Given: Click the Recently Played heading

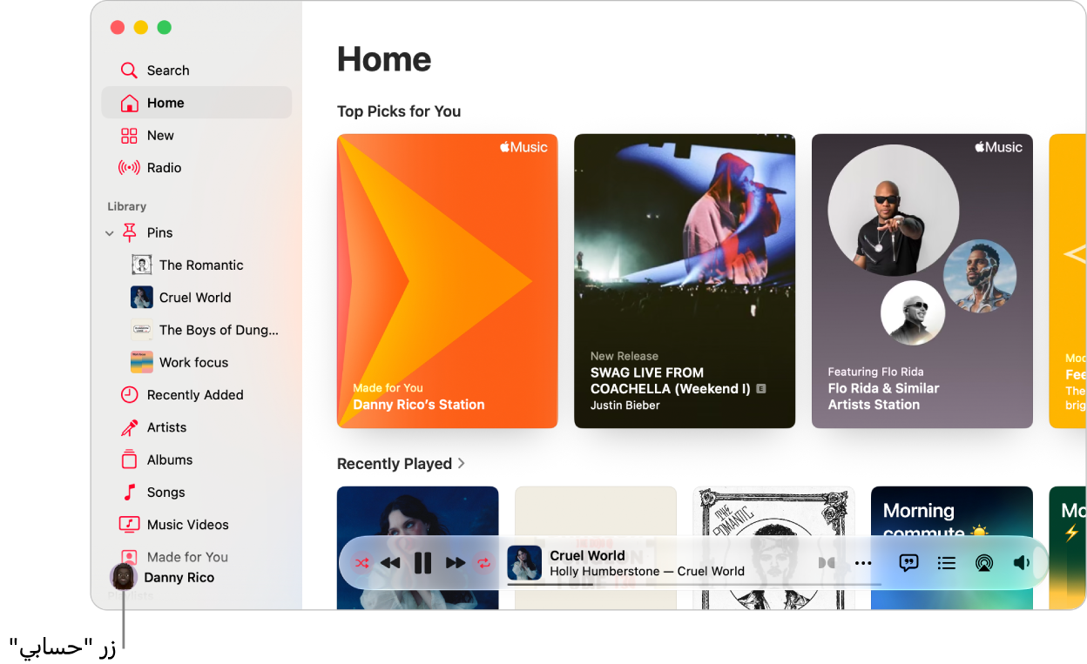Looking at the screenshot, I should (x=395, y=464).
